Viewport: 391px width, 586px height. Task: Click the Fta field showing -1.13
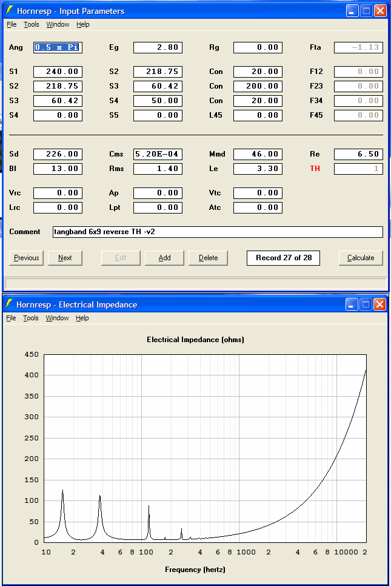pyautogui.click(x=358, y=47)
